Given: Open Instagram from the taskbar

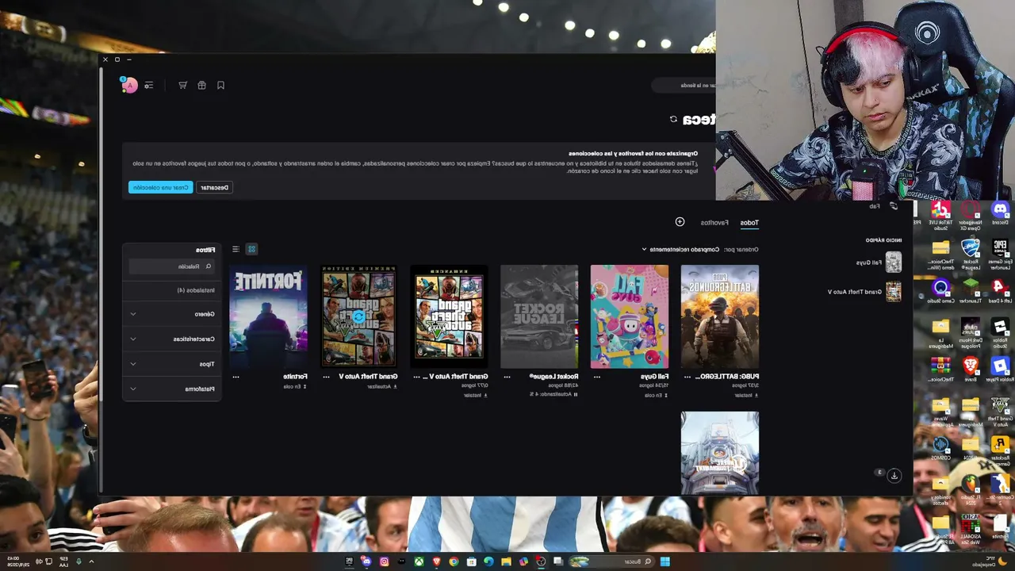Looking at the screenshot, I should (x=384, y=561).
